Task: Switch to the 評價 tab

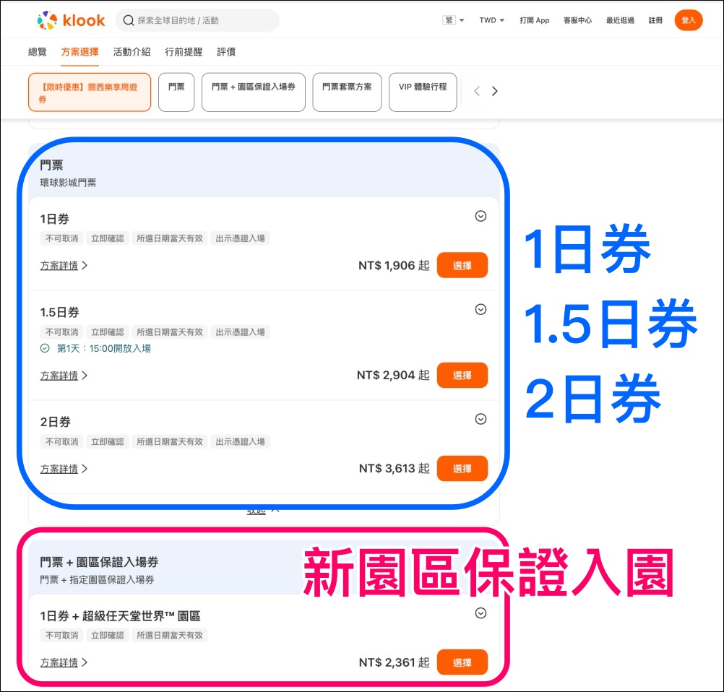Action: point(226,52)
